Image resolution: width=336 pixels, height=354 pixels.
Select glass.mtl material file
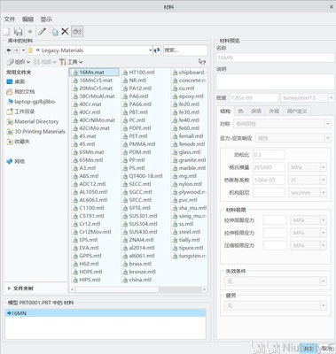tap(186, 152)
